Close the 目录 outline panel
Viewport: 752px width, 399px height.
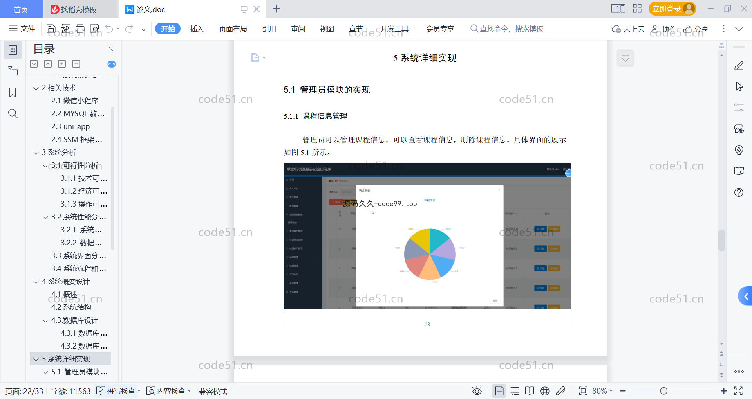tap(110, 49)
